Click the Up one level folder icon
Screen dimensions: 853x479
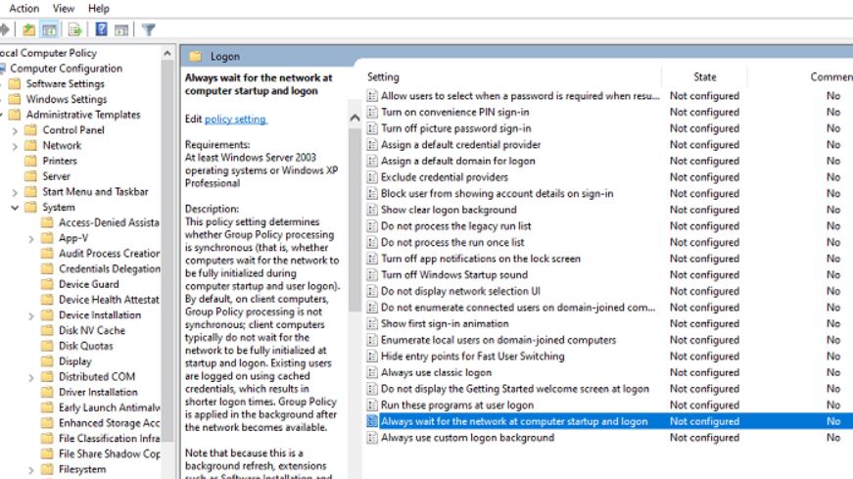coord(28,30)
